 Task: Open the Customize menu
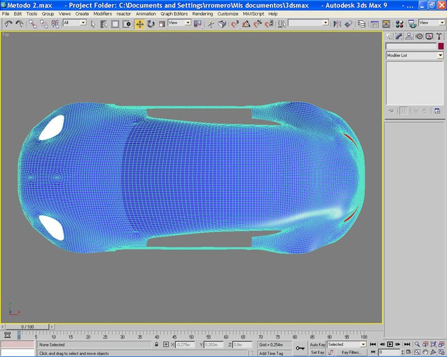[x=228, y=13]
